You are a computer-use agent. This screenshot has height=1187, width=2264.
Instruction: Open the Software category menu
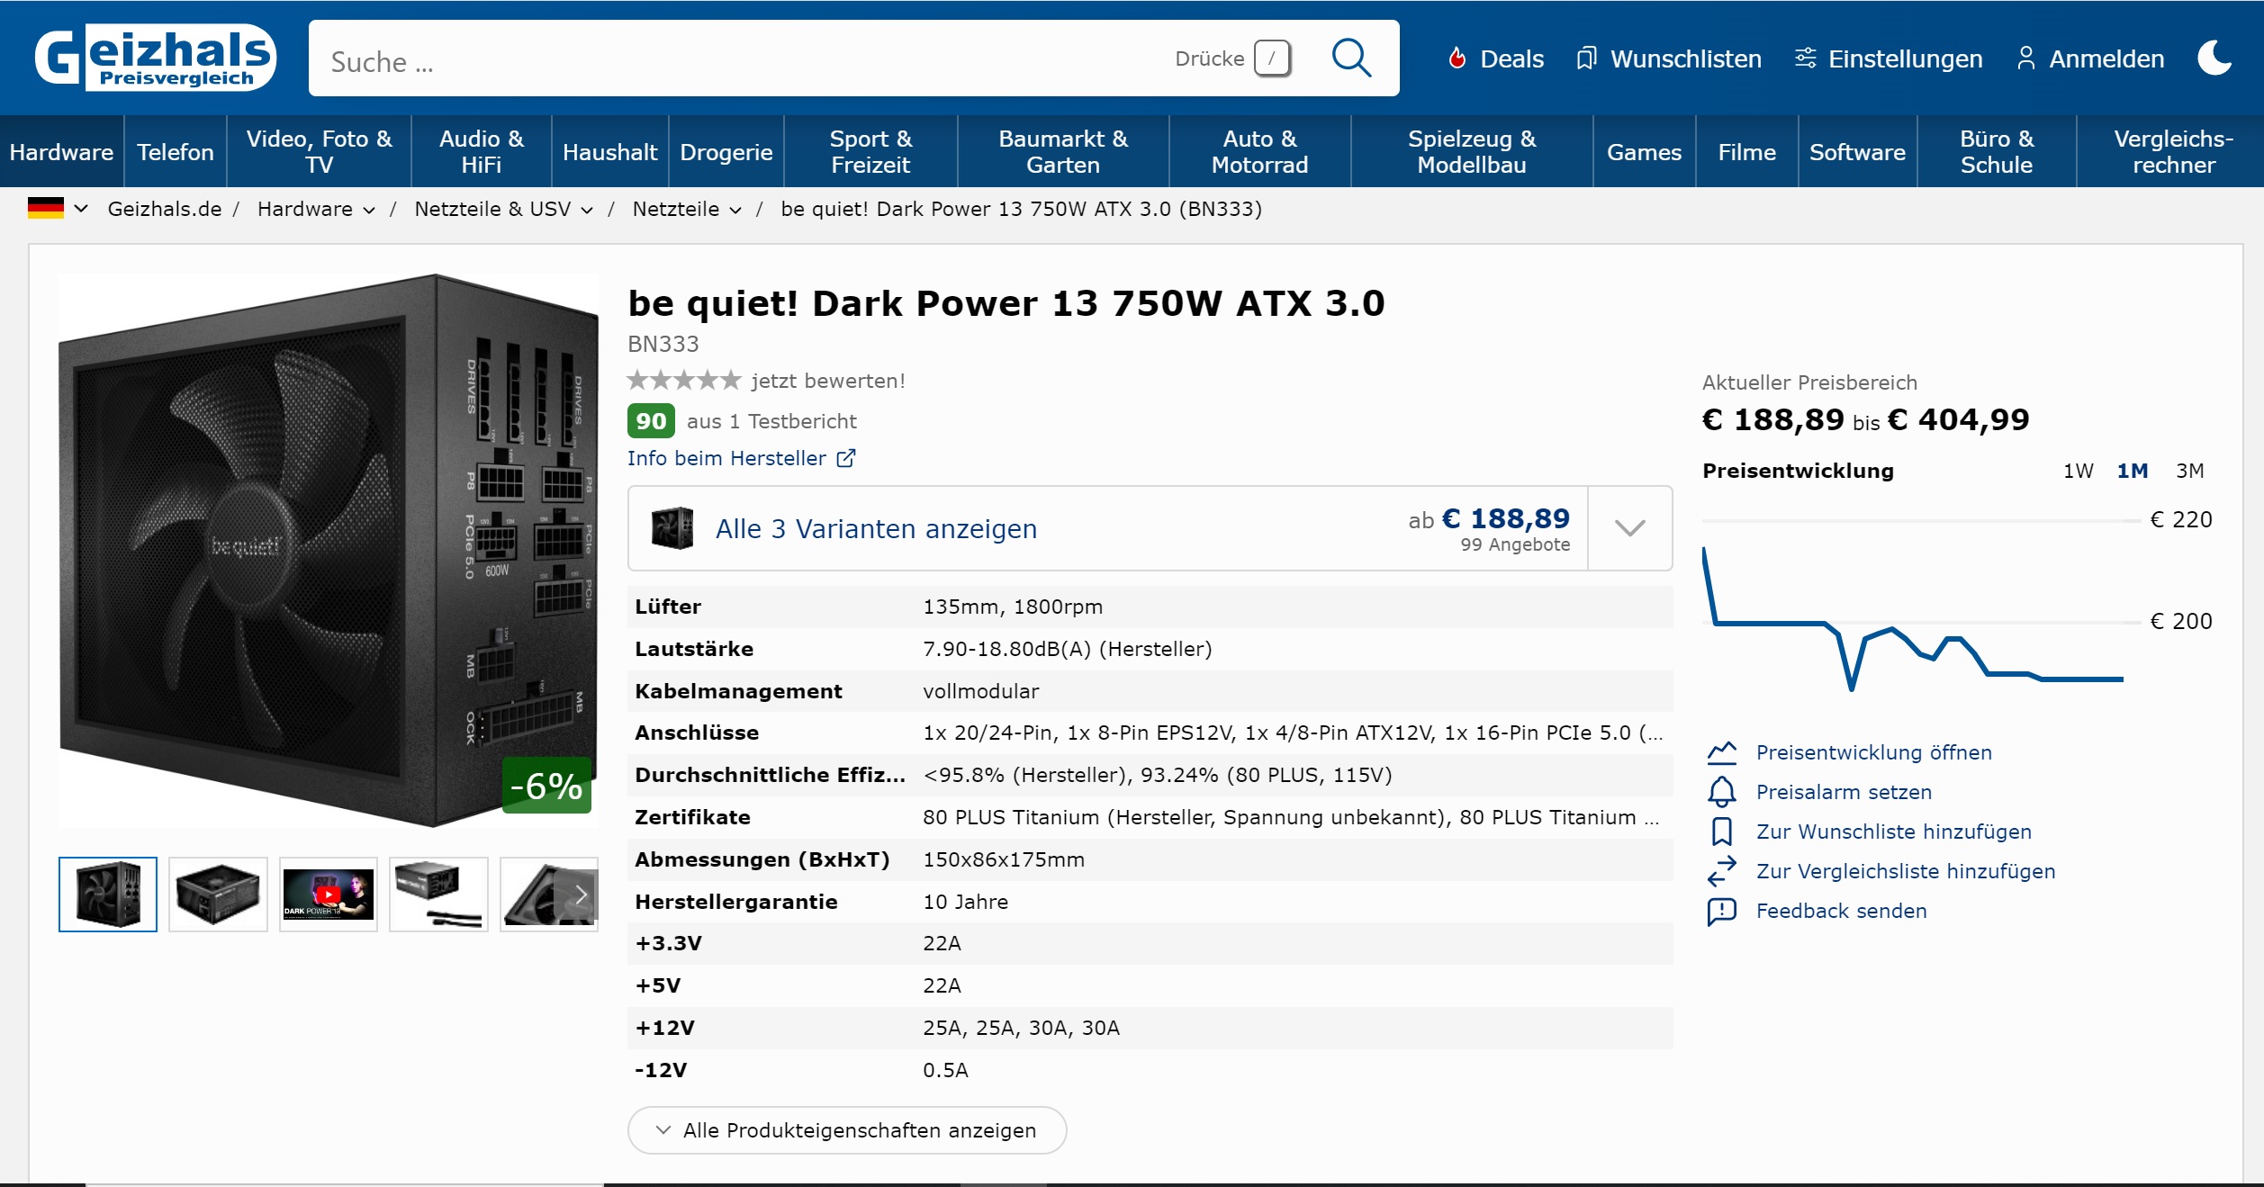(1856, 152)
